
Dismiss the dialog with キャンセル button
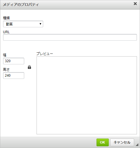point(122,142)
